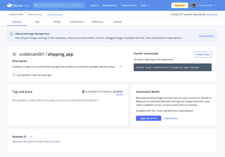This screenshot has width=225, height=157.
Task: Follow the View preview link
Action: [x=206, y=36]
